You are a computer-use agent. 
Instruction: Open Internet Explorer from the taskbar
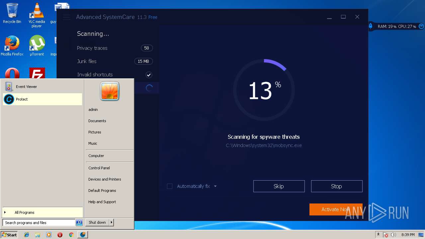point(27,235)
